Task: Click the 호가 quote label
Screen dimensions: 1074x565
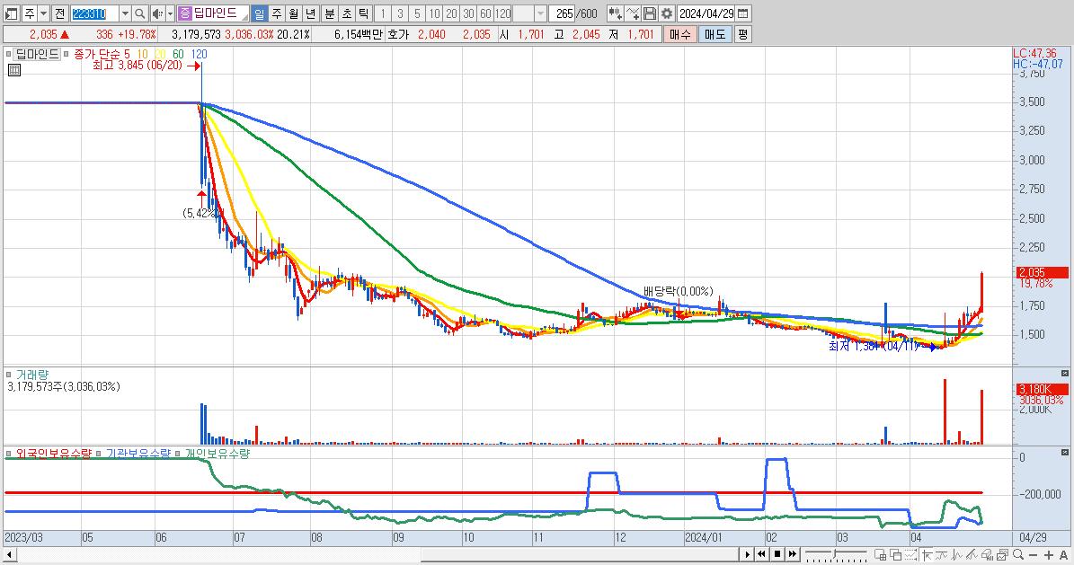Action: [x=398, y=34]
